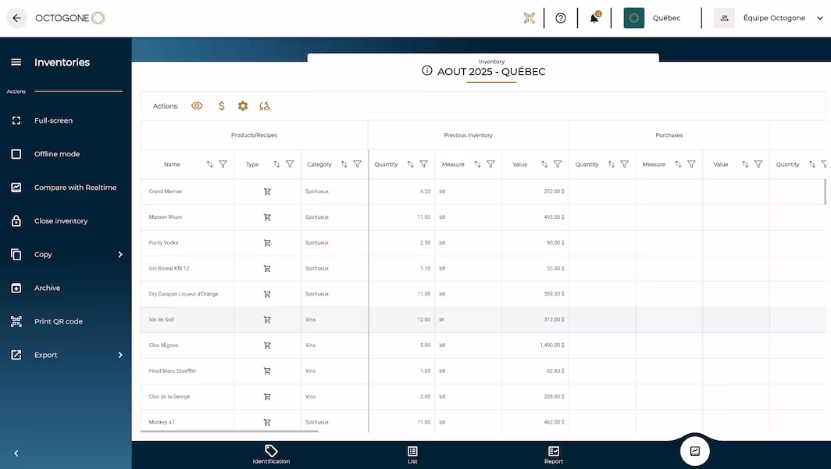Toggle the hamburger menu beside Inventories
This screenshot has height=469, width=831.
pos(16,63)
